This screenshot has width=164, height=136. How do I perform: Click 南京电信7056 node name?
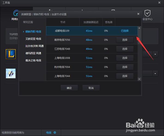(62, 40)
